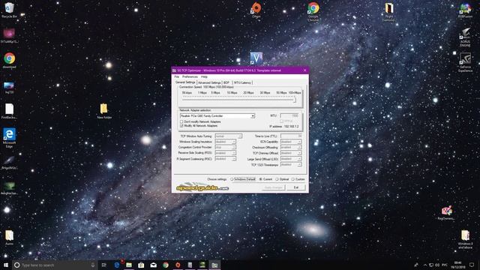
Task: Open the Receive-Side Scaling (RSS) dropdown
Action: (x=225, y=153)
